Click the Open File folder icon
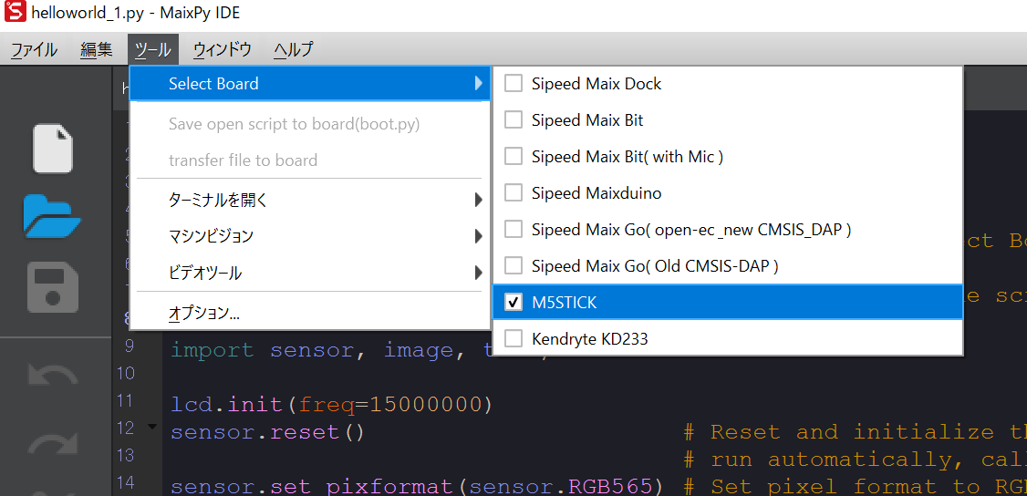This screenshot has height=496, width=1027. point(53,216)
